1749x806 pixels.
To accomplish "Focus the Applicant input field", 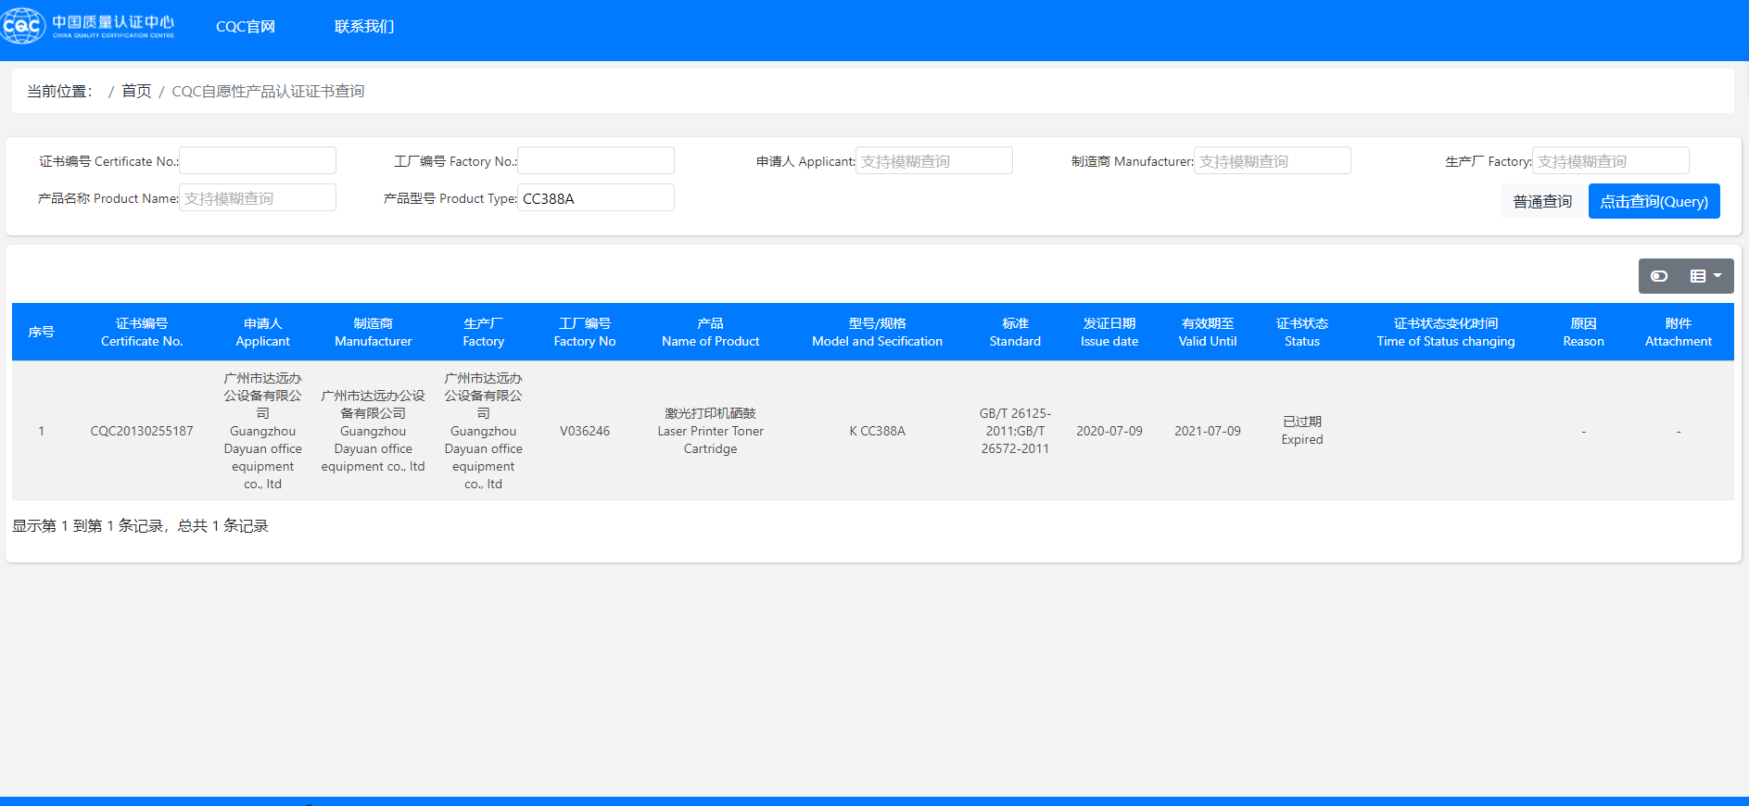I will pyautogui.click(x=934, y=160).
